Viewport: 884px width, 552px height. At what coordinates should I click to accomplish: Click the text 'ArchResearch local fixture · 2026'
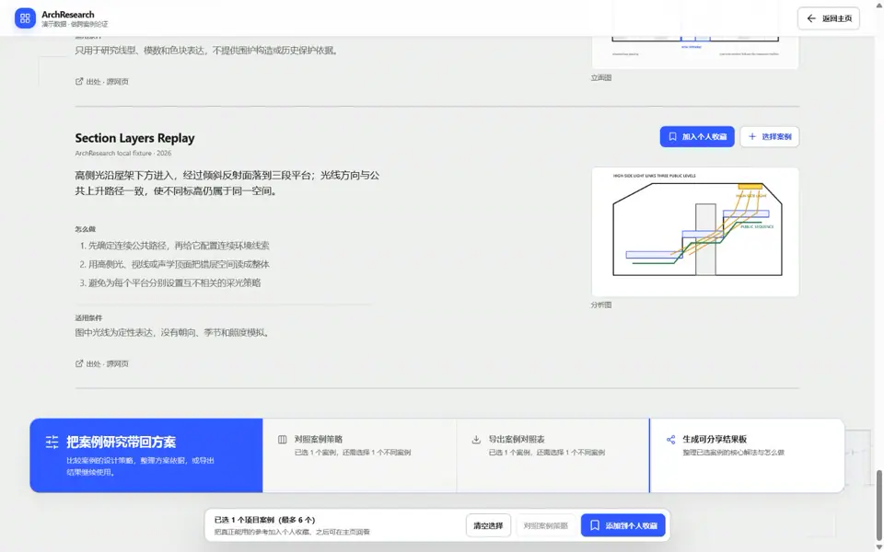point(122,154)
